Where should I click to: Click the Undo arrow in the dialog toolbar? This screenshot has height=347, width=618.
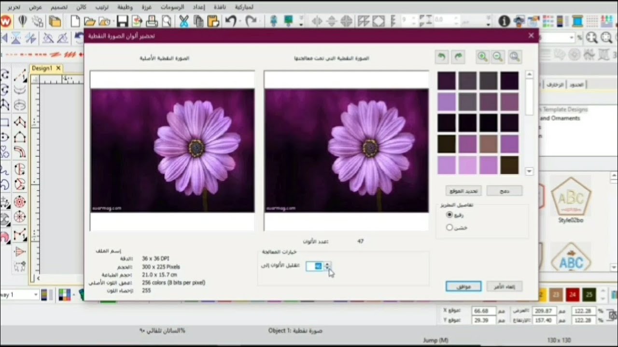(x=442, y=56)
